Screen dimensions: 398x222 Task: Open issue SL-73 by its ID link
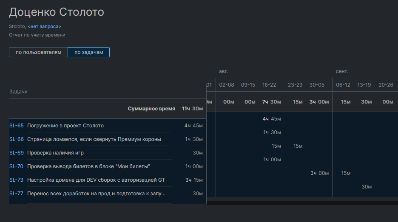[x=16, y=180]
